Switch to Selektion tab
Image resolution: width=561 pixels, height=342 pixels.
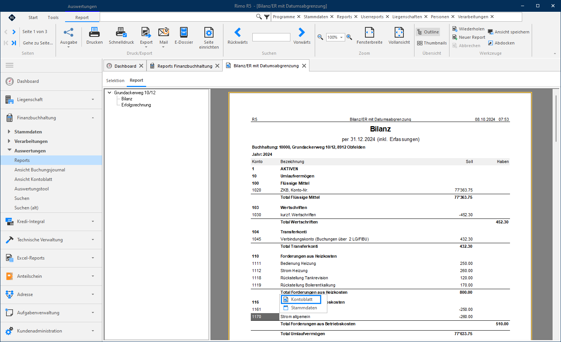pyautogui.click(x=115, y=81)
